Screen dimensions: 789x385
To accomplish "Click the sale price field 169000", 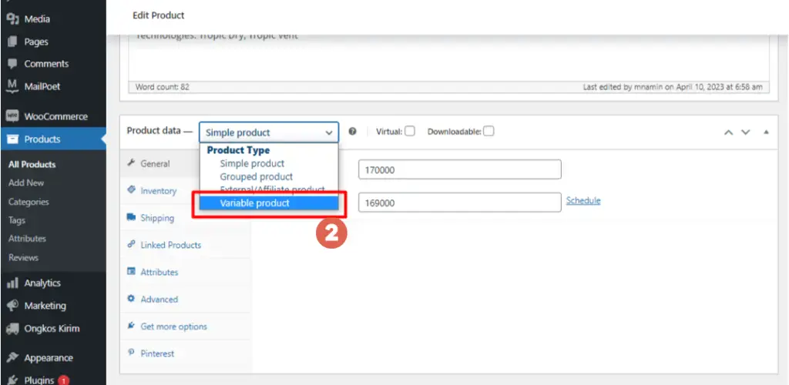I will pyautogui.click(x=459, y=202).
